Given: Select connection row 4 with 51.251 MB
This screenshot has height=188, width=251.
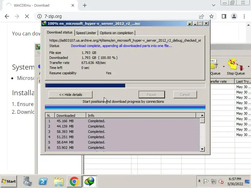Looking at the screenshot, I should [x=123, y=137].
